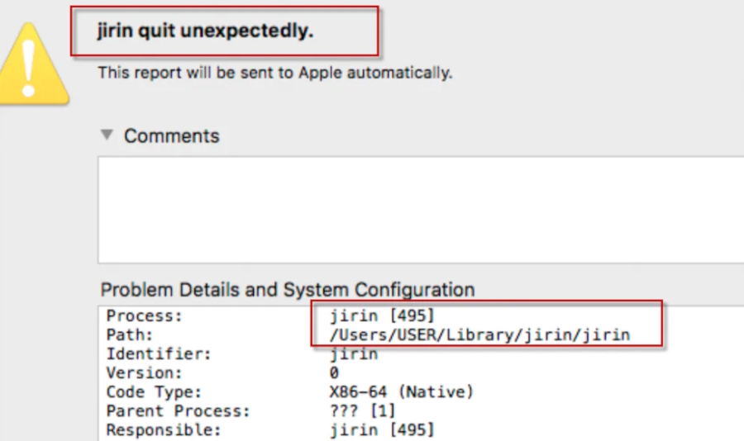Collapse the Comments disclosure triangle
This screenshot has width=744, height=441.
[x=106, y=135]
